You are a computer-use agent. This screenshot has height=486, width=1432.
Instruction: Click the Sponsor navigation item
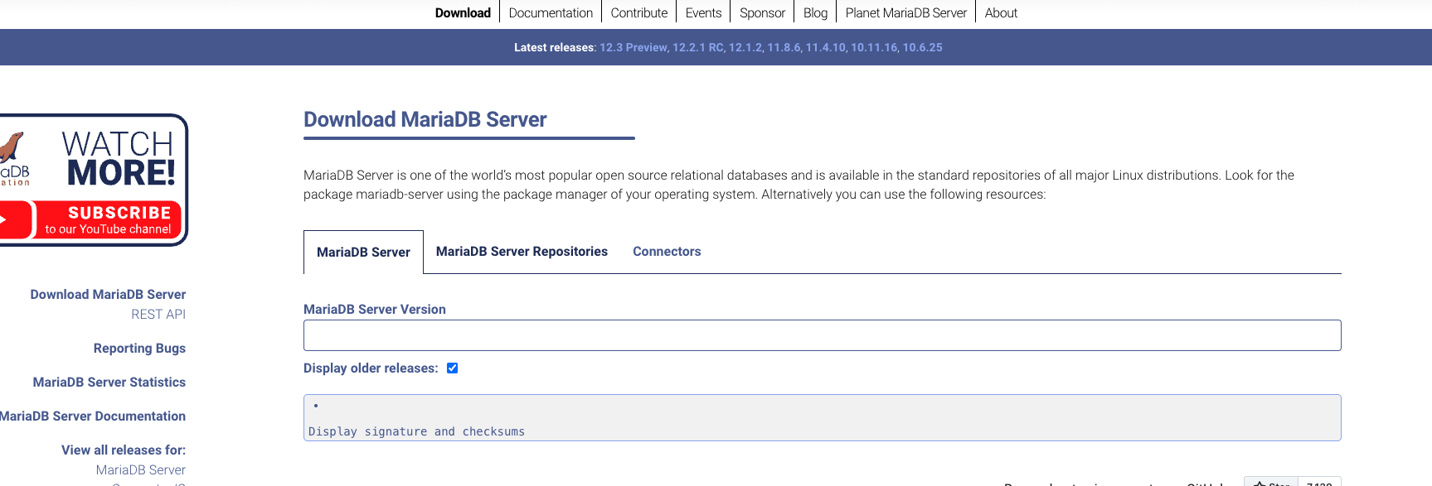pos(762,13)
